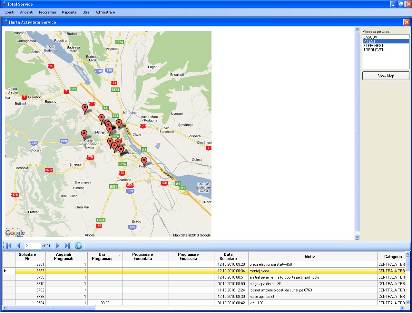Go to previous page in navigator
412x313 pixels.
click(18, 246)
